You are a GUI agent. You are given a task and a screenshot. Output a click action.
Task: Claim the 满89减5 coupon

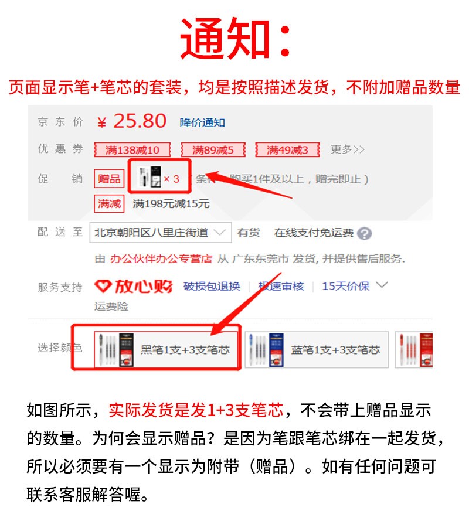(x=213, y=150)
